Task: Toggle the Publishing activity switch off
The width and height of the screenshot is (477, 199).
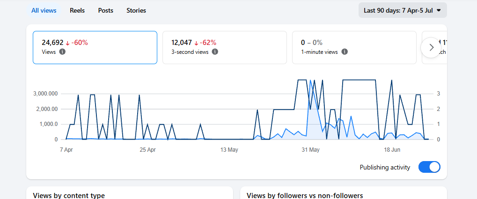Action: click(x=429, y=167)
